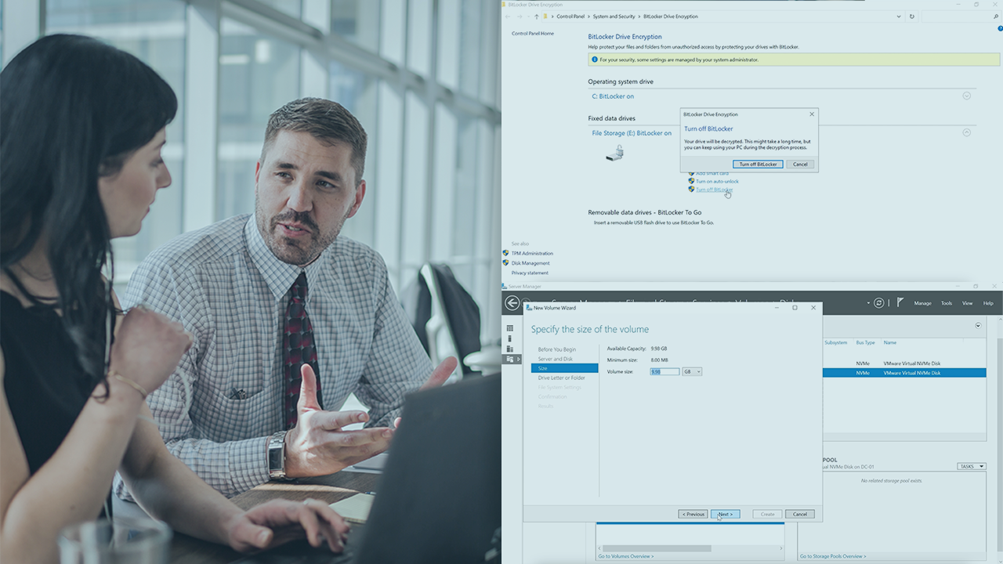
Task: Expand the C: BitLocker on section
Action: (966, 96)
